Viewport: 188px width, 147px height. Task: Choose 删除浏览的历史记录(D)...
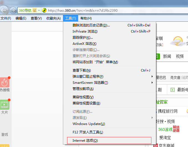[x=110, y=25]
